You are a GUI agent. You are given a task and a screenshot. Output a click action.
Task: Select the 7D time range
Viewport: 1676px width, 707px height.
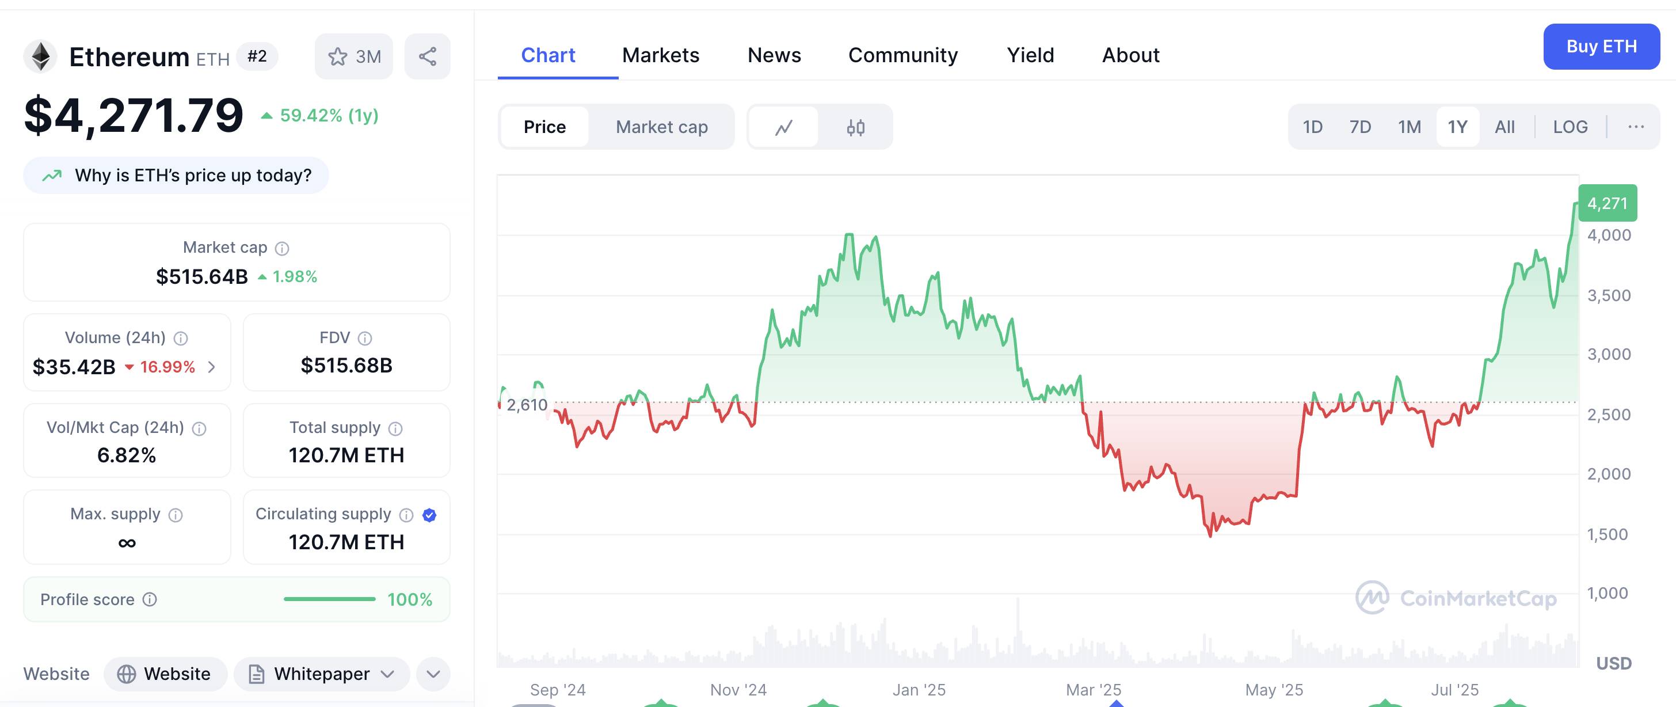tap(1359, 127)
